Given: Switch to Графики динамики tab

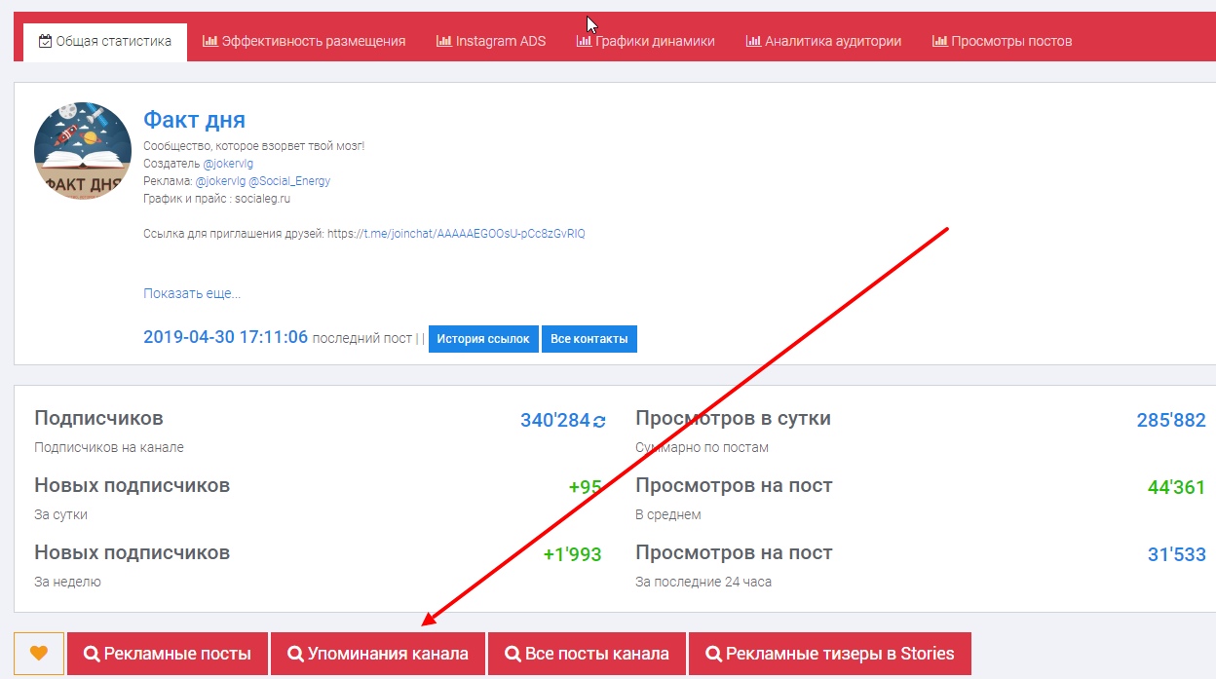Looking at the screenshot, I should [x=645, y=41].
